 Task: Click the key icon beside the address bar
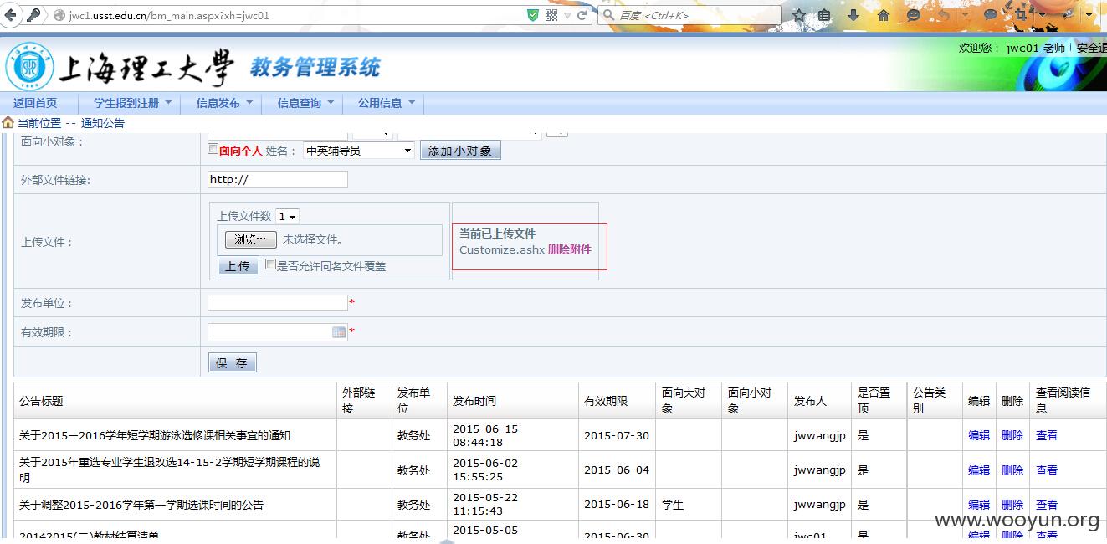(34, 15)
